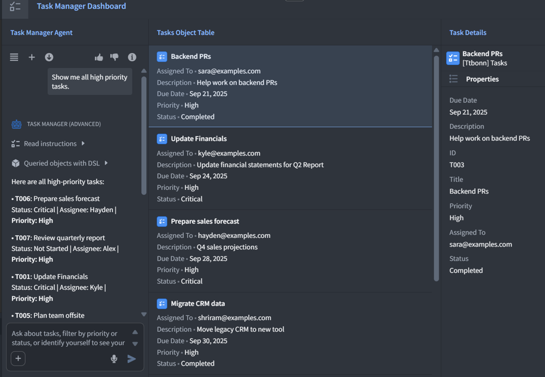The image size is (545, 377).
Task: Add an attachment with the plus button in the chat box
Action: 18,358
